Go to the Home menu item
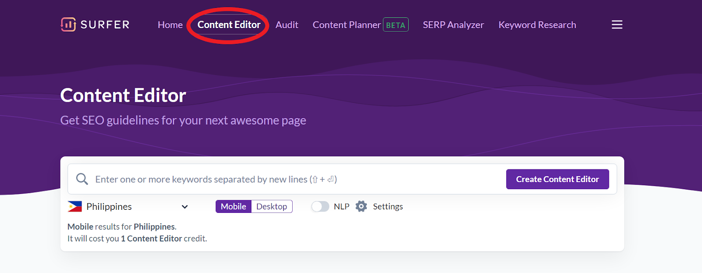 (170, 25)
